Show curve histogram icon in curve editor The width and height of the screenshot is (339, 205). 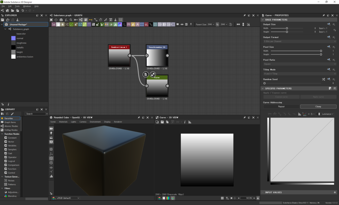click(x=299, y=114)
